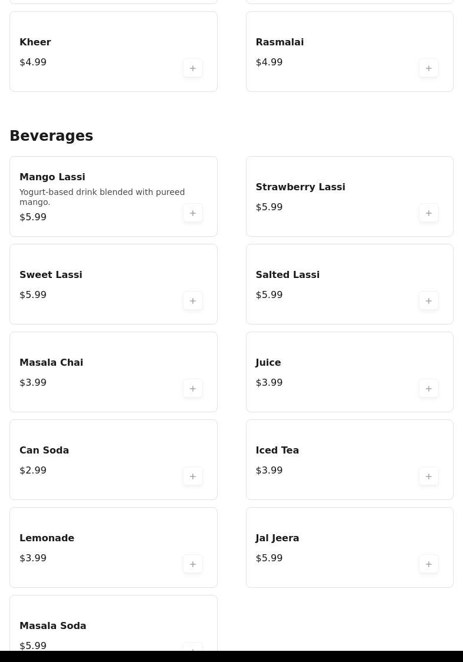This screenshot has width=463, height=662.
Task: Add Salted Lassi to the order
Action: tap(429, 300)
